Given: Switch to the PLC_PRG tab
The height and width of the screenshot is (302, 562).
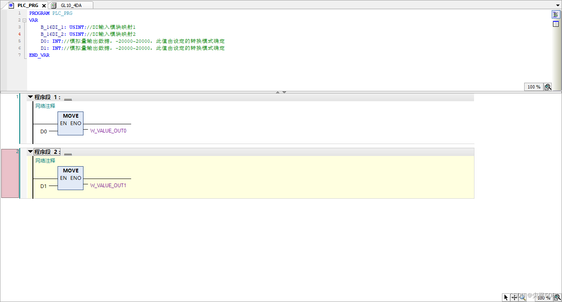Looking at the screenshot, I should tap(28, 5).
